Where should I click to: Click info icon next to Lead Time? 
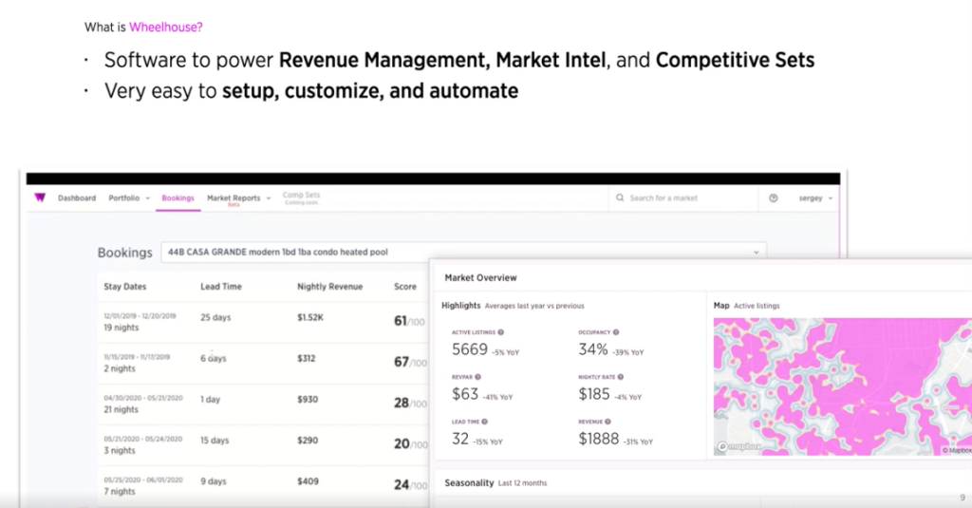click(485, 422)
